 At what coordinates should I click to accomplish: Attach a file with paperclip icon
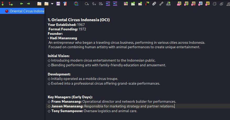tap(154, 4)
